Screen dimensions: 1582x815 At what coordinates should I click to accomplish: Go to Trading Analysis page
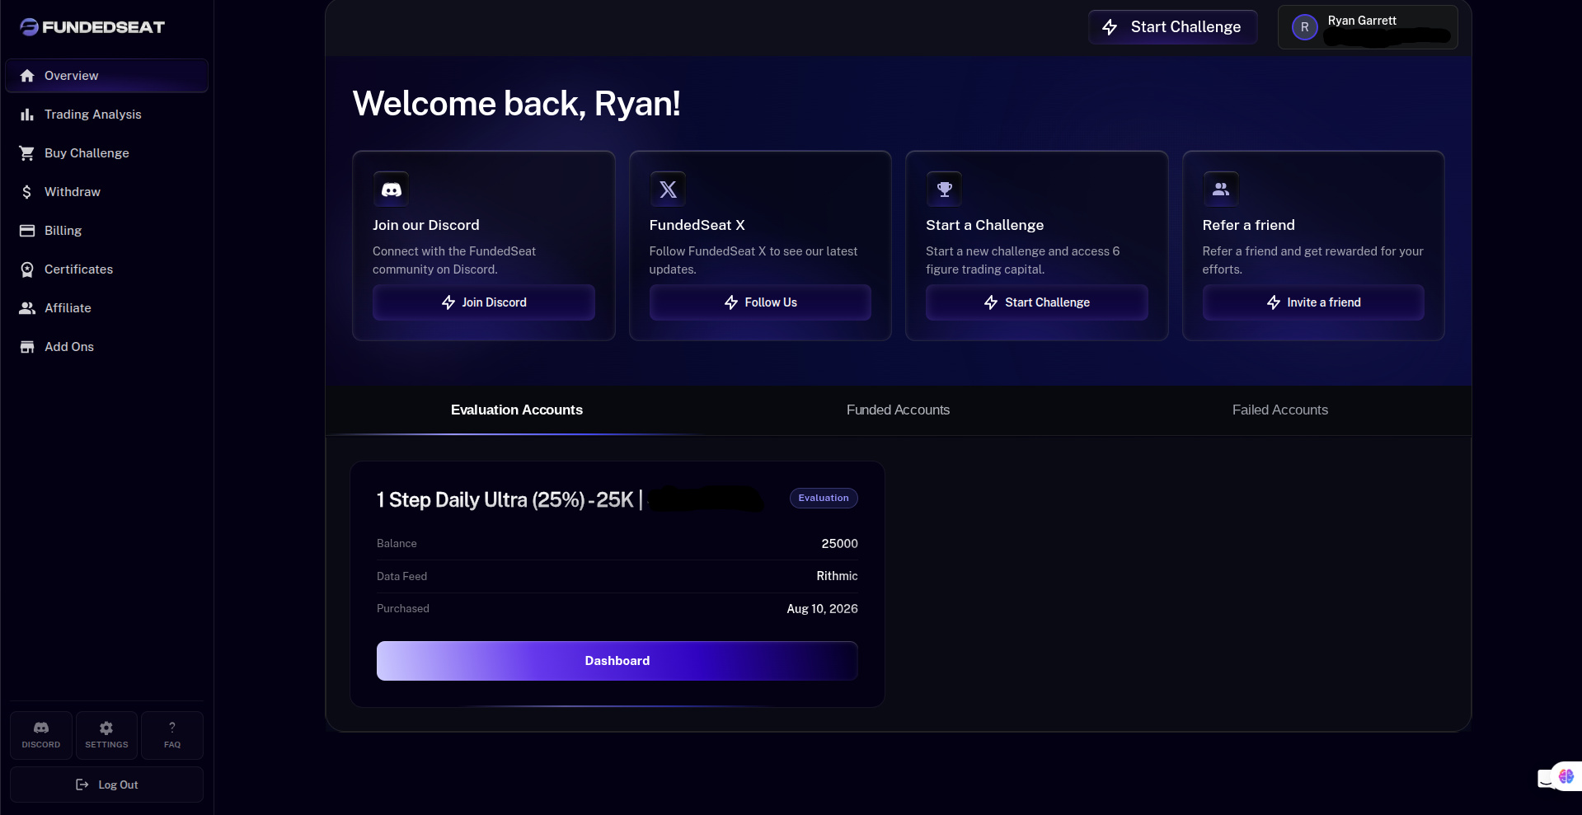click(106, 115)
